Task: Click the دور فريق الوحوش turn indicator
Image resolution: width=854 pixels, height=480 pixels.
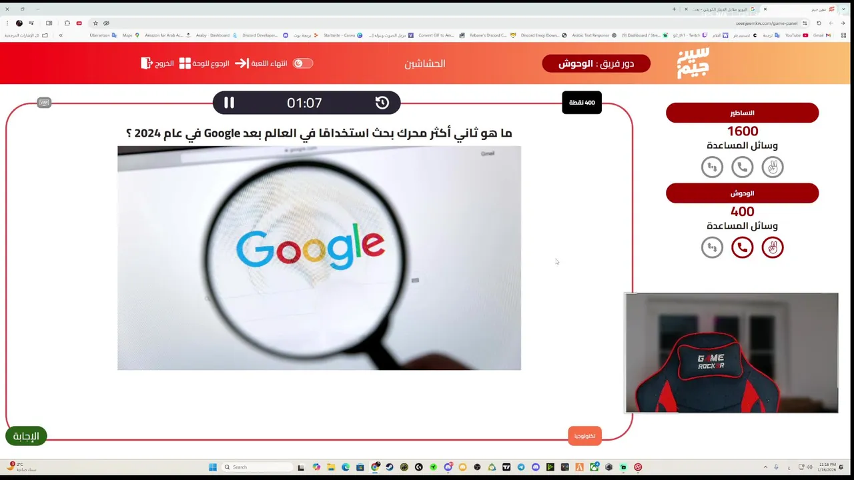Action: point(596,63)
